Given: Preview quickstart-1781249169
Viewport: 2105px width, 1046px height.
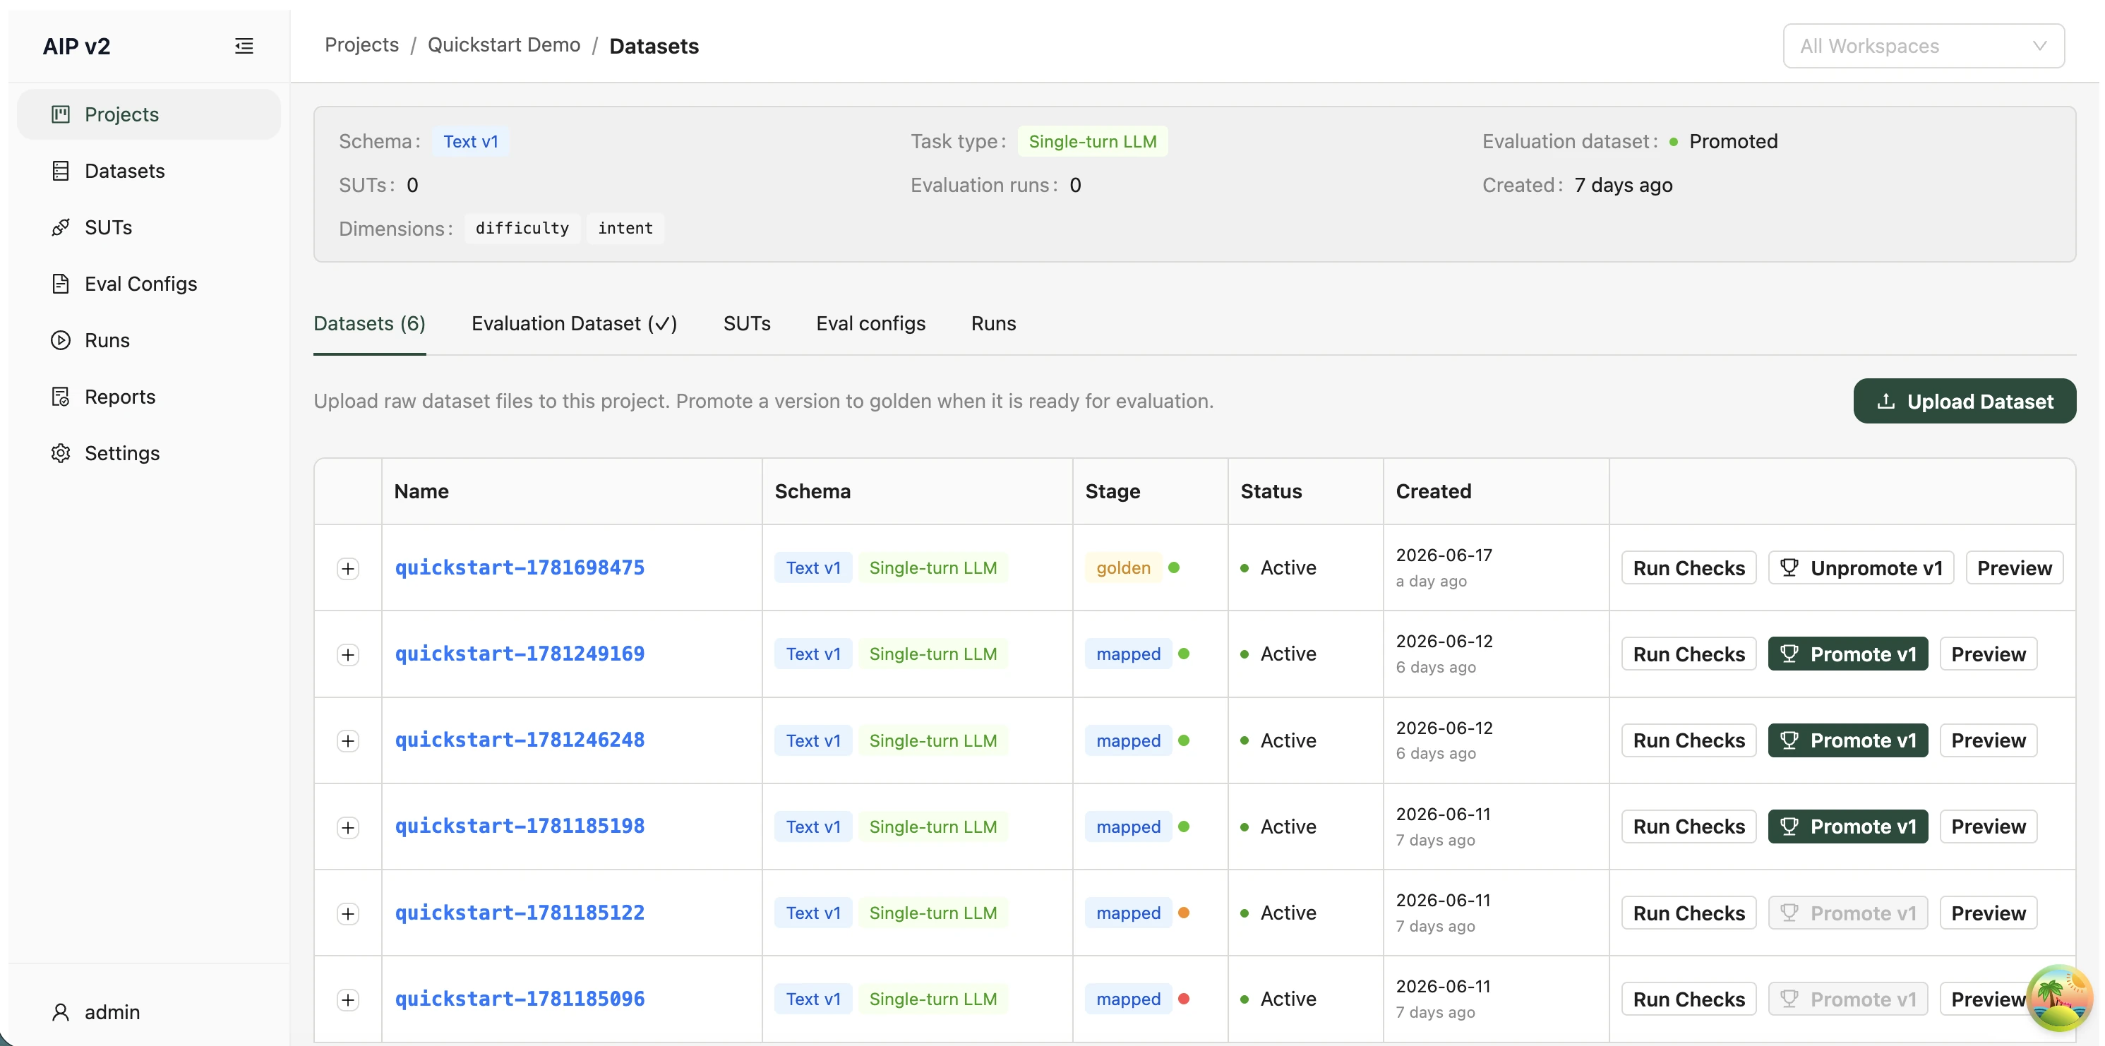Looking at the screenshot, I should 1988,654.
